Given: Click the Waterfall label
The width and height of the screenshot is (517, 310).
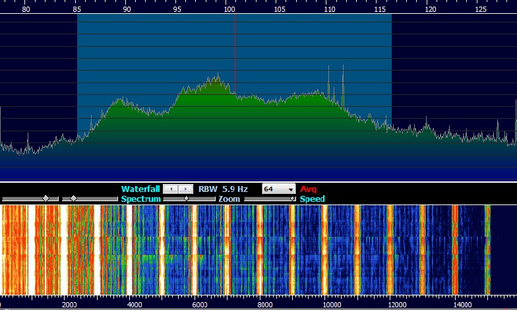Looking at the screenshot, I should 140,189.
